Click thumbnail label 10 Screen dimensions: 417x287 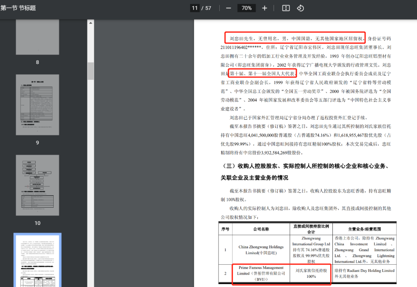pyautogui.click(x=37, y=223)
